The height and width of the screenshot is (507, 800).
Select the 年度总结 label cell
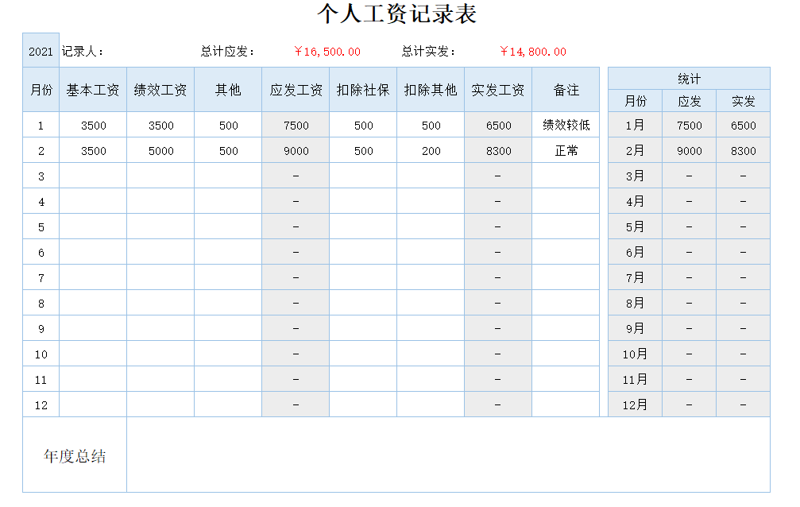click(x=75, y=456)
